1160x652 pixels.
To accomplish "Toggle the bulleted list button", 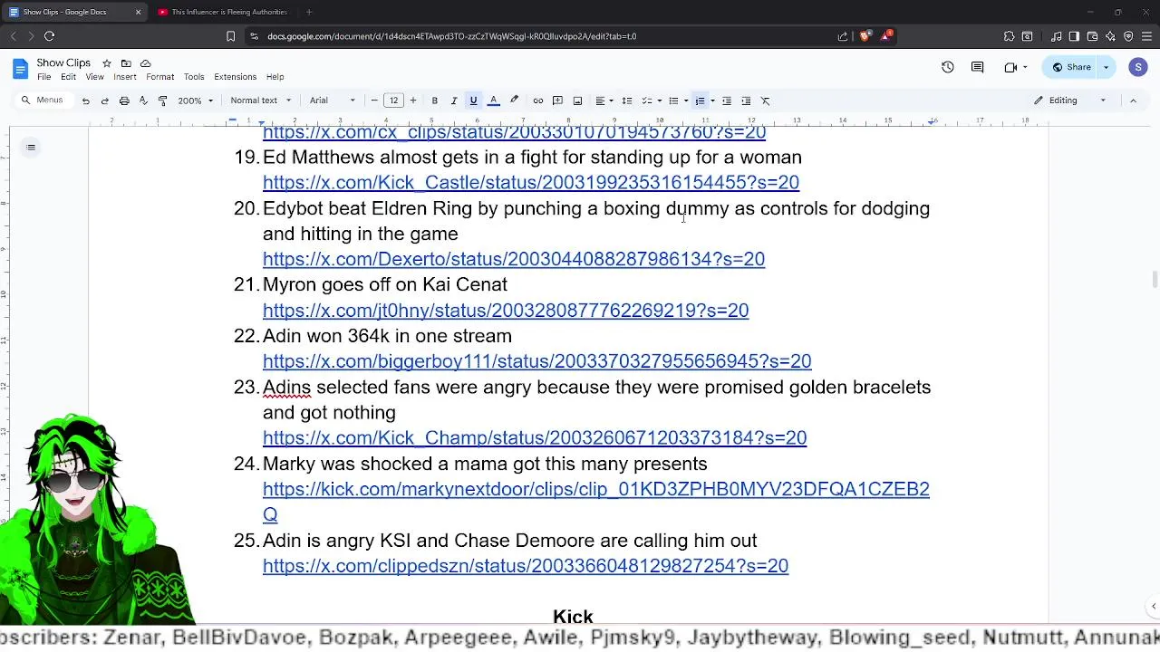I will (x=672, y=101).
